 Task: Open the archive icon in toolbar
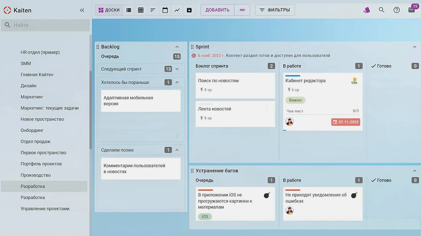189,10
